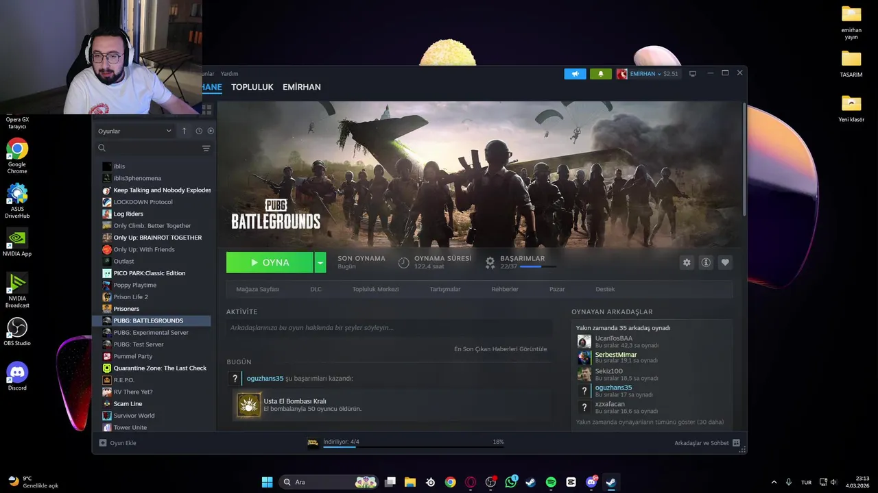
Task: Open NVIDIA Broadcast desktop shortcut
Action: pos(17,290)
